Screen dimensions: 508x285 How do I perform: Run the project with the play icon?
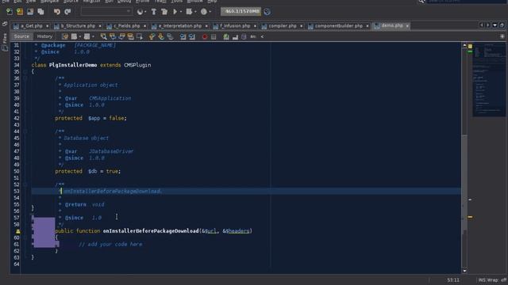[x=175, y=12]
